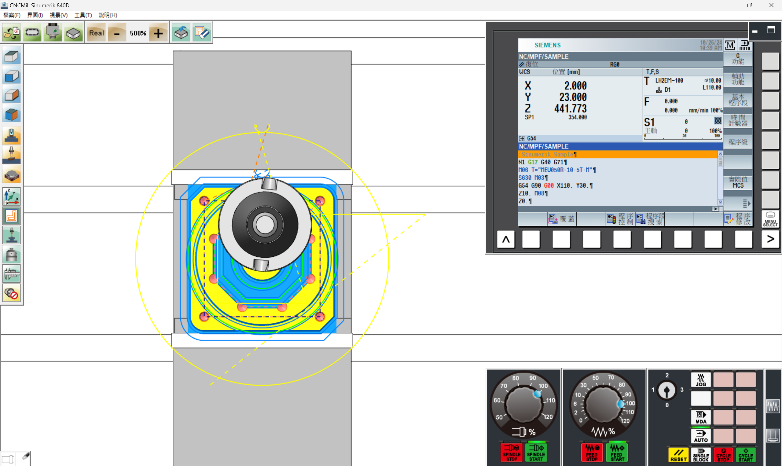This screenshot has height=466, width=782.
Task: Turn the key switch selector knob
Action: point(666,390)
